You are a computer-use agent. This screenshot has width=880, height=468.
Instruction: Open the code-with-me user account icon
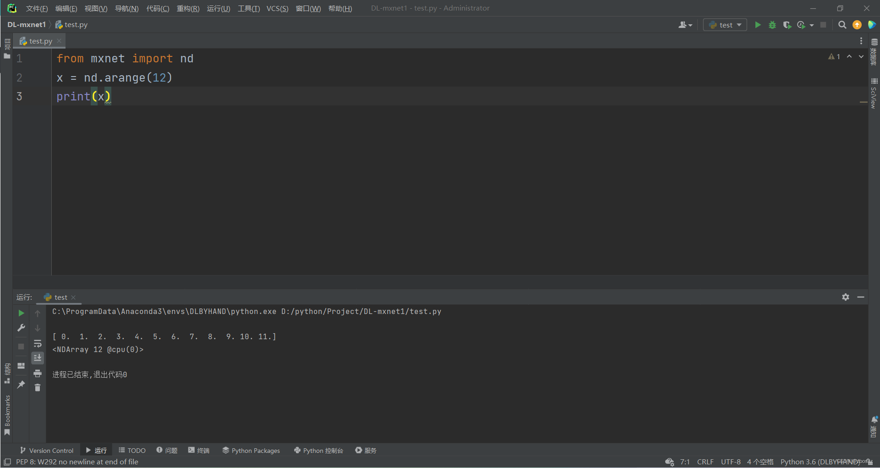point(685,25)
